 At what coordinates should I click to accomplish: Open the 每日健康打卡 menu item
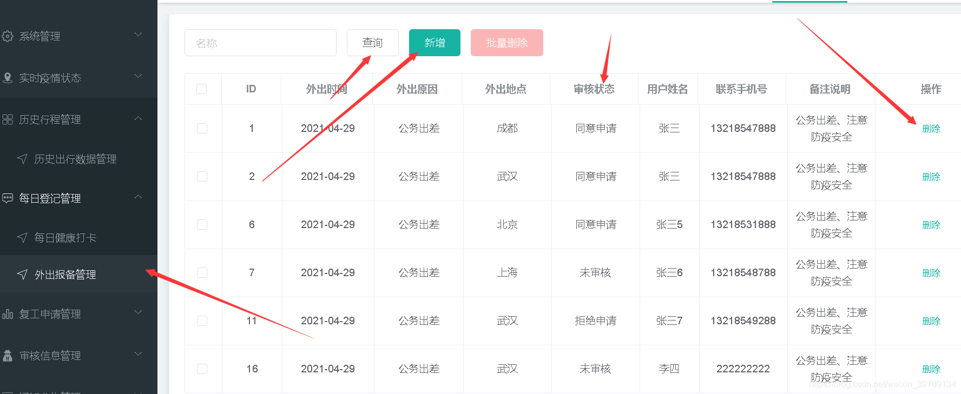[x=65, y=238]
